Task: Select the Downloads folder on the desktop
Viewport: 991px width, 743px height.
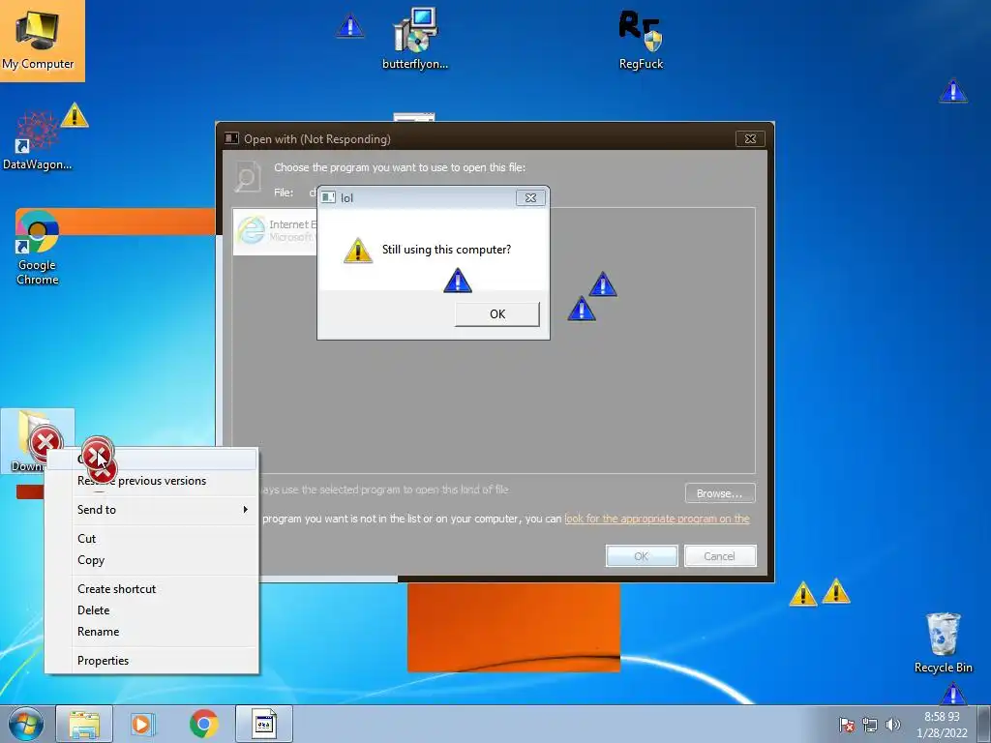Action: tap(38, 440)
